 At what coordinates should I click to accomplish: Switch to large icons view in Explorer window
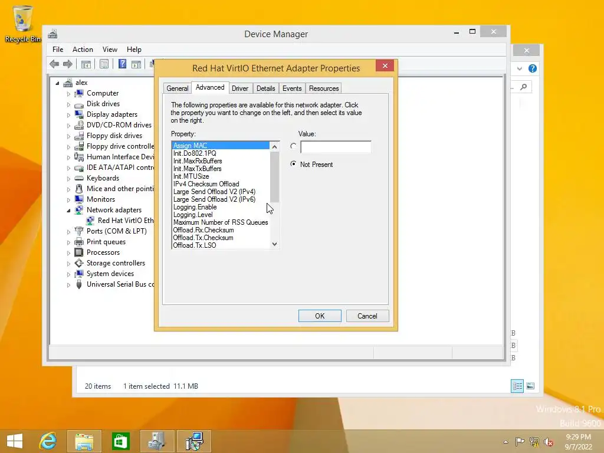(530, 386)
